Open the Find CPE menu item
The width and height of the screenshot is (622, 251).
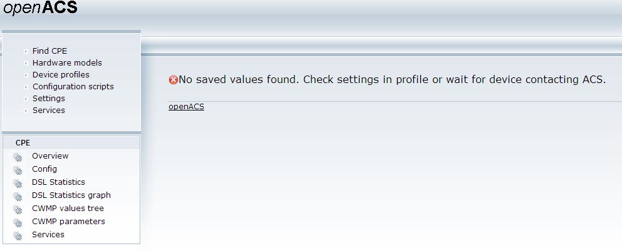tap(49, 51)
